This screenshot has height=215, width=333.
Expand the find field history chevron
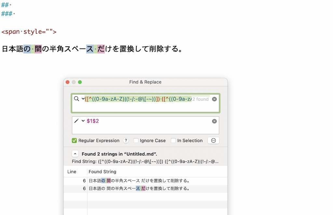pos(83,99)
